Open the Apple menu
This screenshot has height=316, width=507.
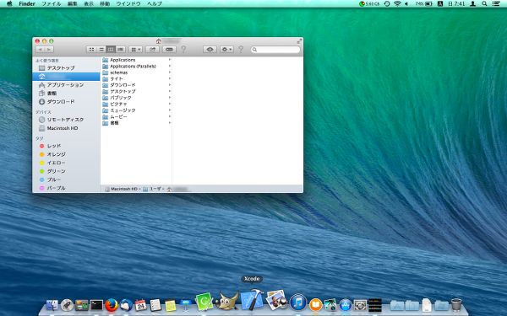click(x=9, y=4)
